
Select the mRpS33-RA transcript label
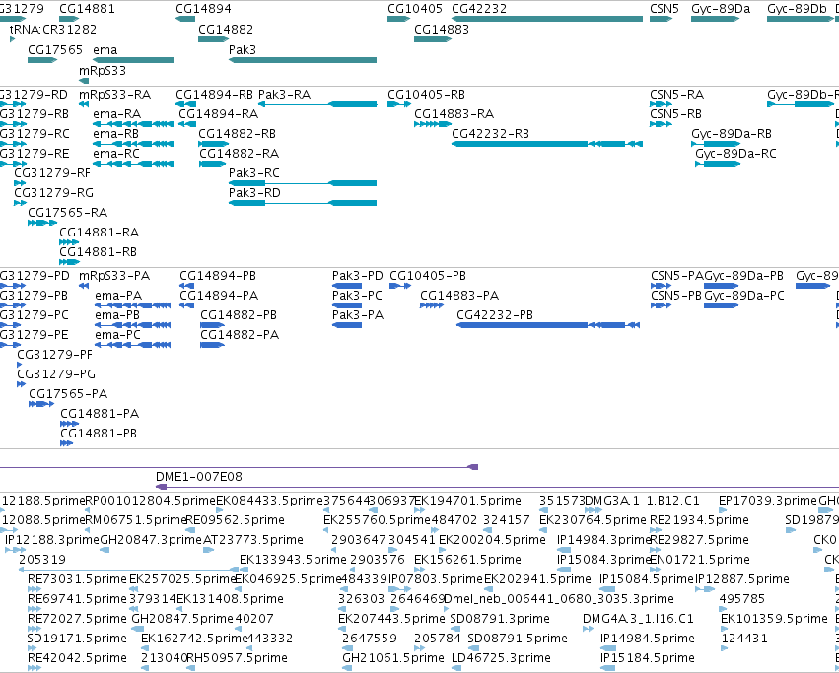(x=115, y=95)
